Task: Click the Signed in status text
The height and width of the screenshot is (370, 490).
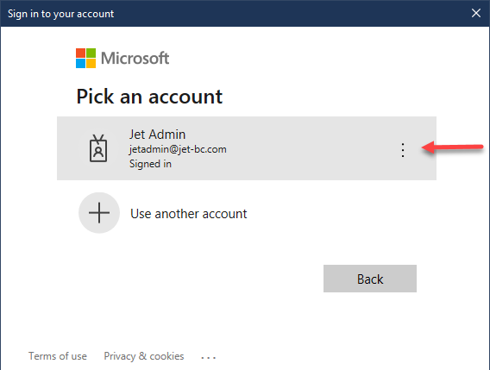Action: pos(150,164)
